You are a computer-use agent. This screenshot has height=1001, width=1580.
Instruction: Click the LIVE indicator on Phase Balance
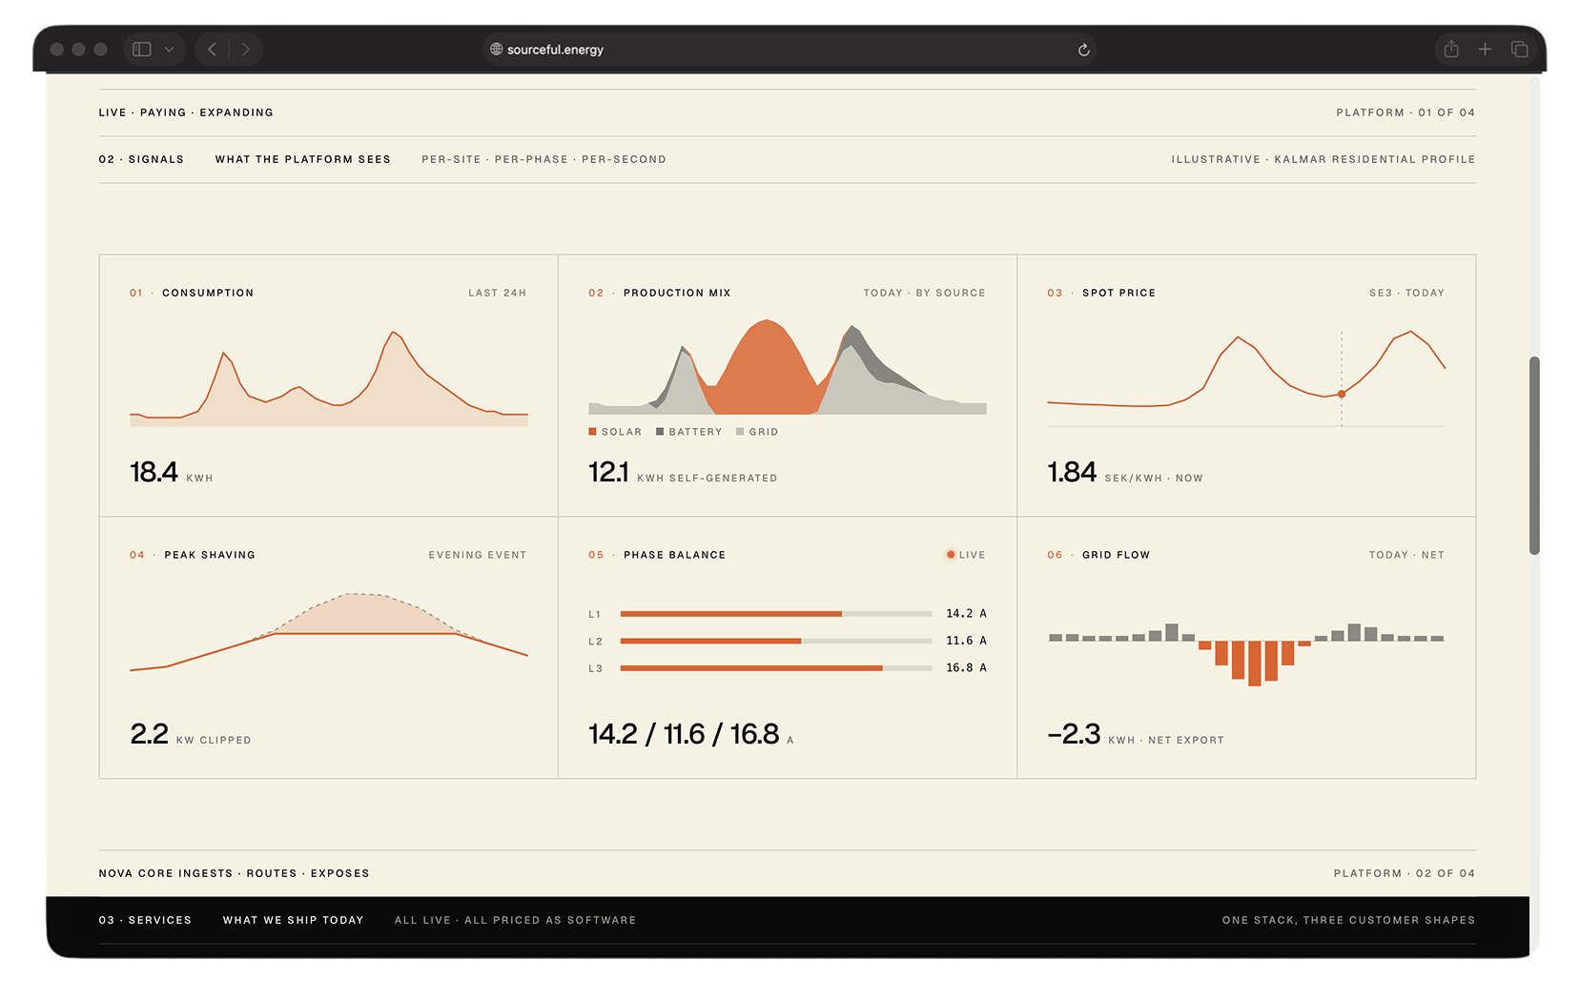[x=964, y=554]
